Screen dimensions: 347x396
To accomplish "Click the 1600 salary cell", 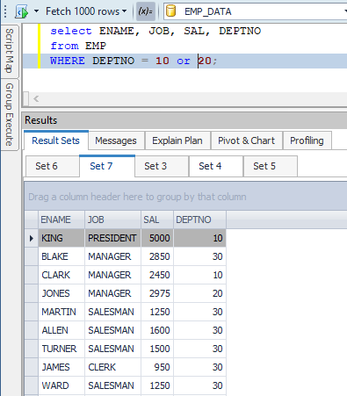I will point(157,330).
